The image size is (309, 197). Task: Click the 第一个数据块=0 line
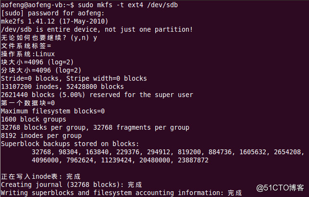click(x=28, y=103)
